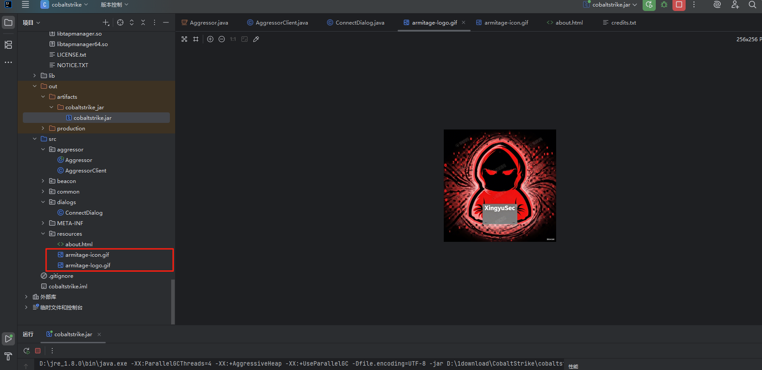This screenshot has width=762, height=370.
Task: Zoom in on the image
Action: (x=210, y=39)
